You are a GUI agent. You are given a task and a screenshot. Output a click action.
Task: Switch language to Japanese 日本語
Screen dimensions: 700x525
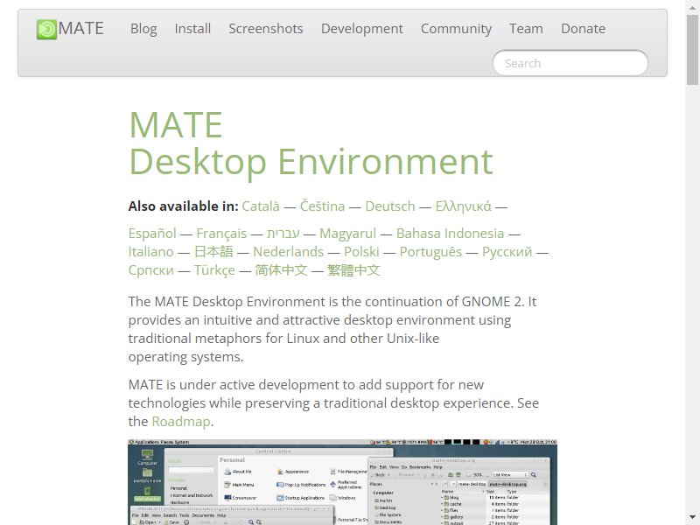coord(213,252)
